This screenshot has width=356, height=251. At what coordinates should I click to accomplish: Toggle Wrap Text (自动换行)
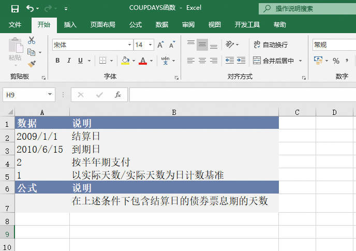coord(271,45)
